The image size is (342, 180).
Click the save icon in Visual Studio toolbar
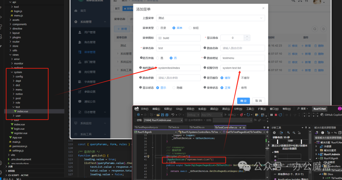coord(162,115)
